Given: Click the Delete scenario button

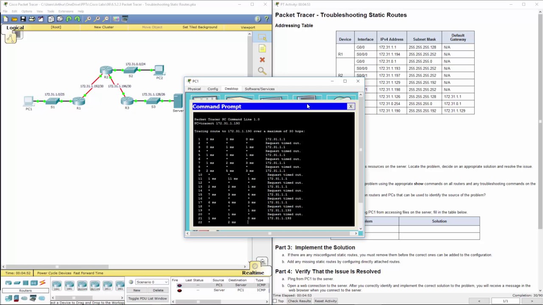Looking at the screenshot, I should pyautogui.click(x=158, y=290).
